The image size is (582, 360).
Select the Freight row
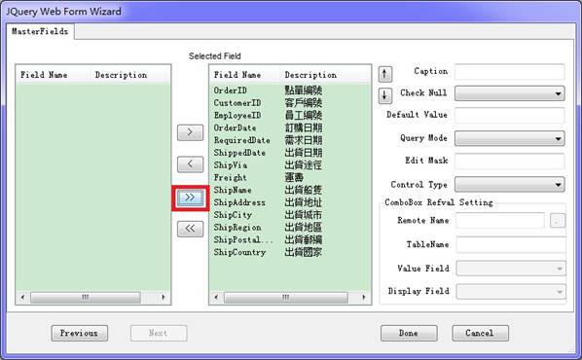point(289,177)
